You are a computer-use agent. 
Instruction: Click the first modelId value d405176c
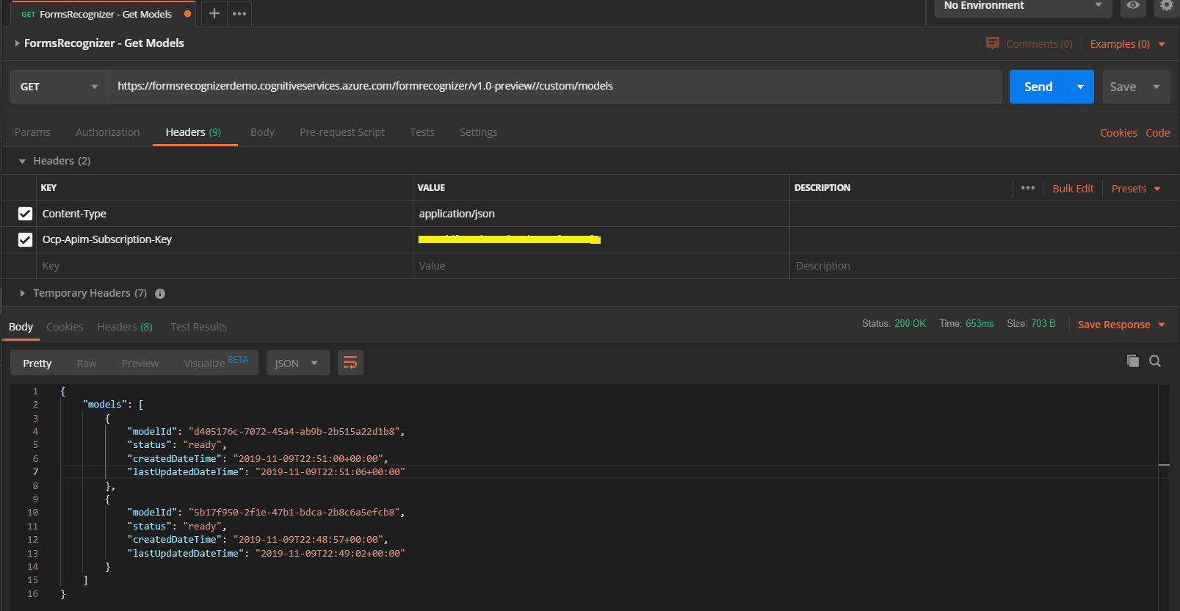(x=294, y=432)
